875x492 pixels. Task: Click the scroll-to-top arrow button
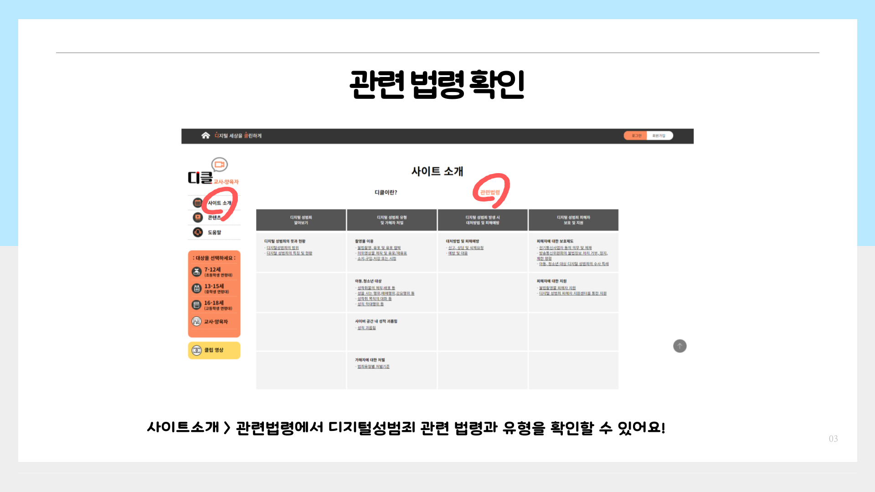coord(679,346)
